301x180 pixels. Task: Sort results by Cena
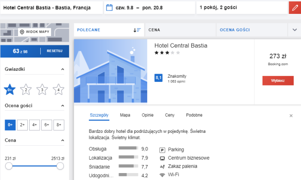(x=180, y=30)
